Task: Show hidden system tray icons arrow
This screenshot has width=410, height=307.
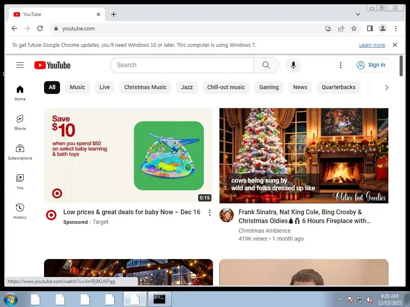Action: pos(340,299)
